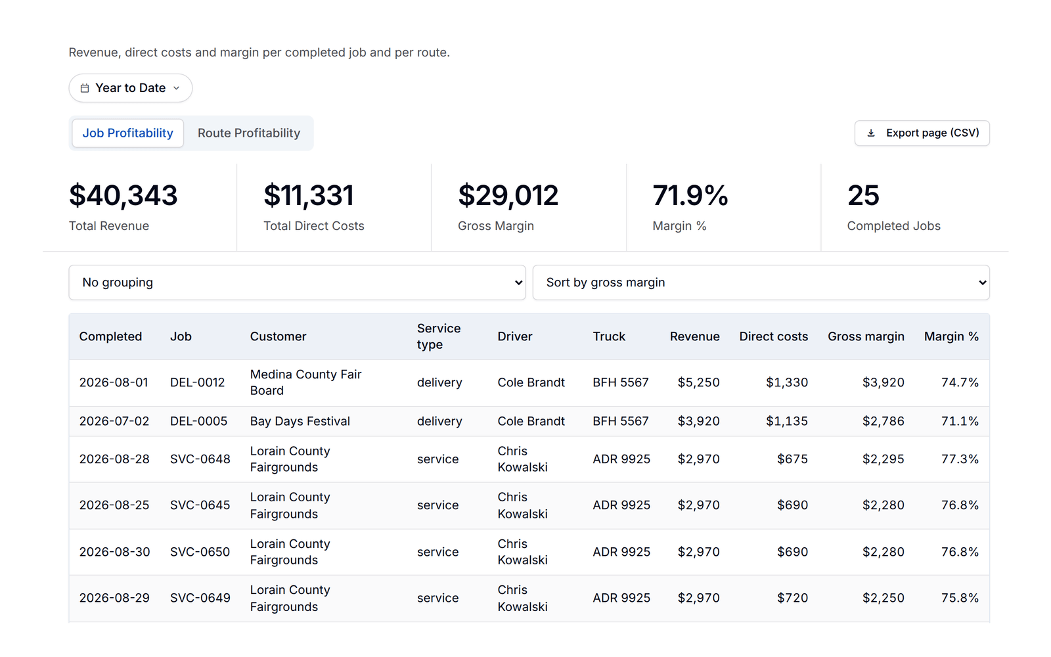Open the Year to Date range dropdown
Viewport: 1051px width, 657px height.
click(x=131, y=88)
